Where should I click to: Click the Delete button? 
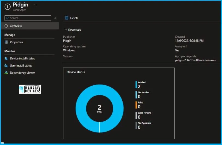pos(72,18)
